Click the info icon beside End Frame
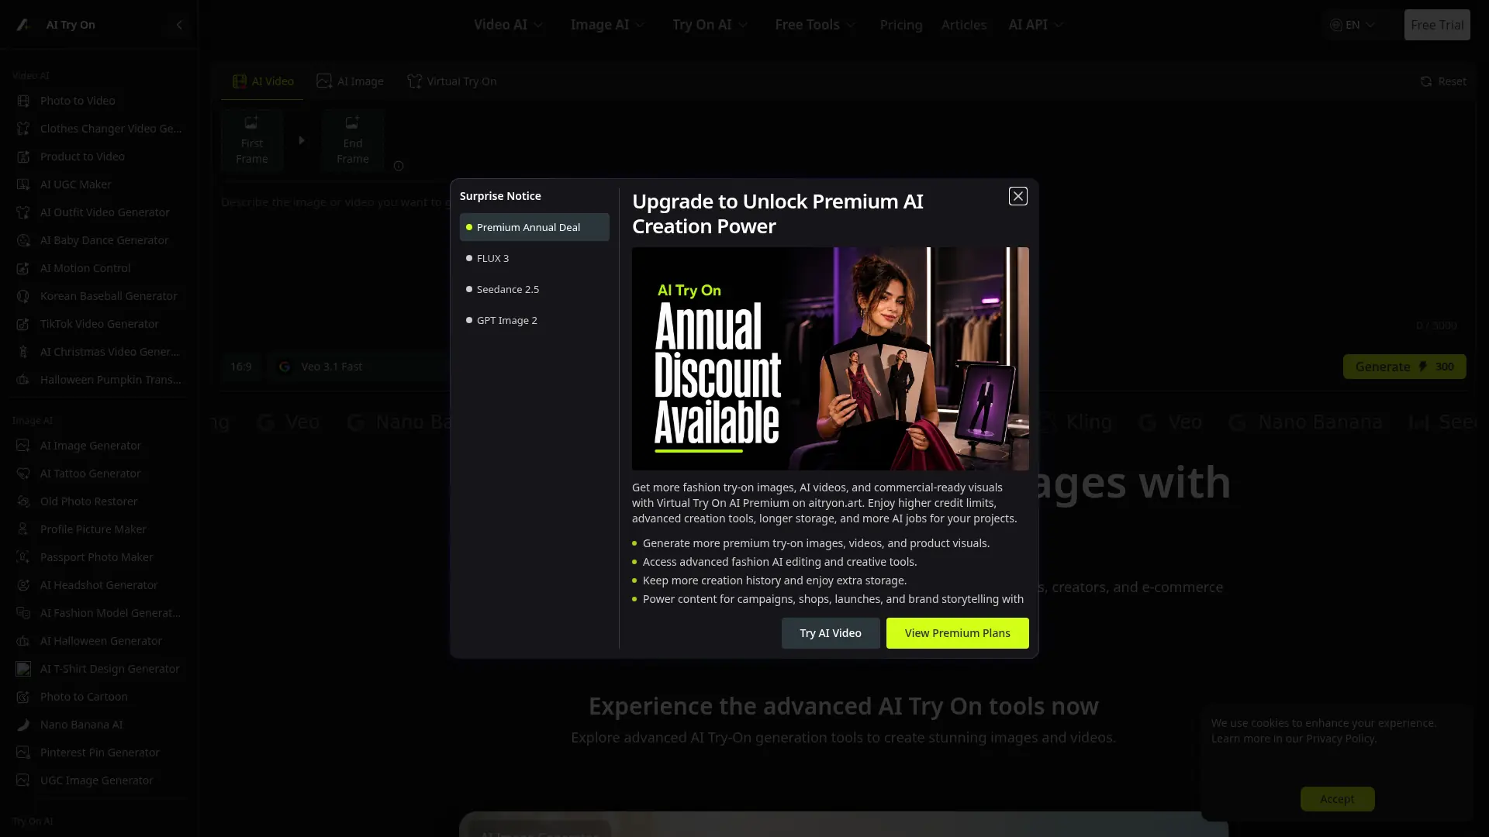This screenshot has width=1489, height=837. [399, 166]
